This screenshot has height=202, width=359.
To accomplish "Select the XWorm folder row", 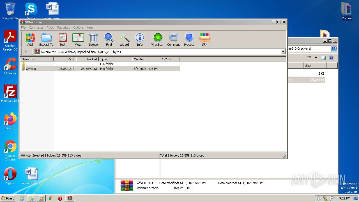I will [100, 69].
